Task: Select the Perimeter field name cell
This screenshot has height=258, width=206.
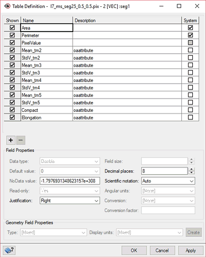Action: (x=47, y=35)
